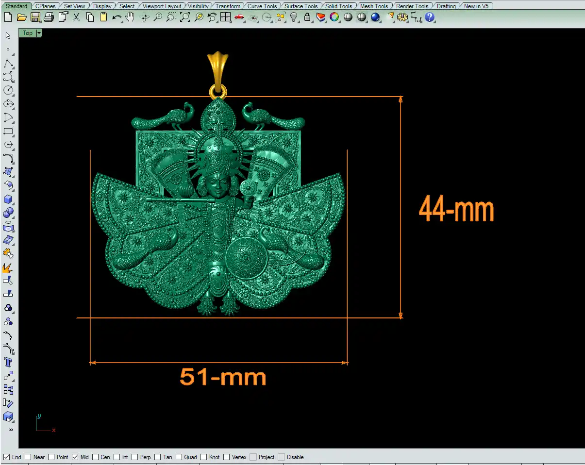585x465 pixels.
Task: Switch to the Curve Tools tab
Action: (x=262, y=6)
